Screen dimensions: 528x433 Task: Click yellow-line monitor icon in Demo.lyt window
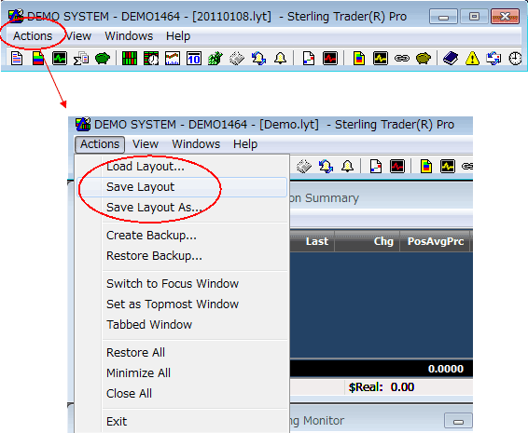click(448, 167)
